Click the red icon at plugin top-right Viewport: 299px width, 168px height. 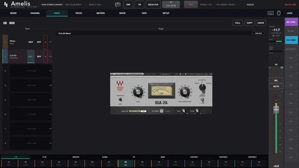[x=211, y=74]
